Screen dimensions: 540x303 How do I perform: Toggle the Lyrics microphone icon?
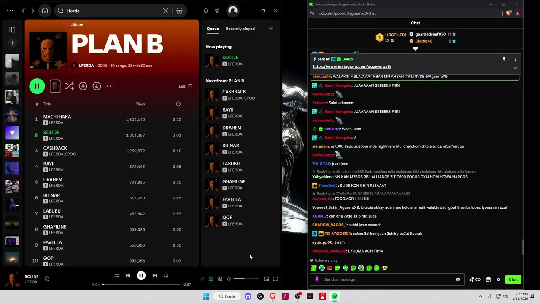[x=202, y=279]
